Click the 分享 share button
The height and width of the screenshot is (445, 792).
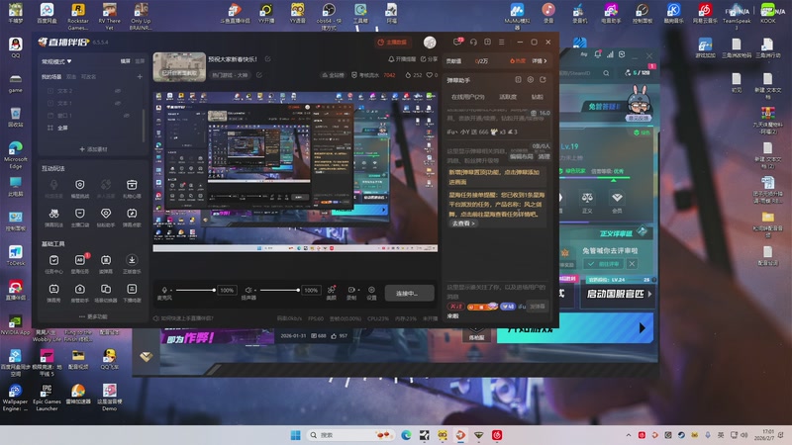(x=429, y=59)
